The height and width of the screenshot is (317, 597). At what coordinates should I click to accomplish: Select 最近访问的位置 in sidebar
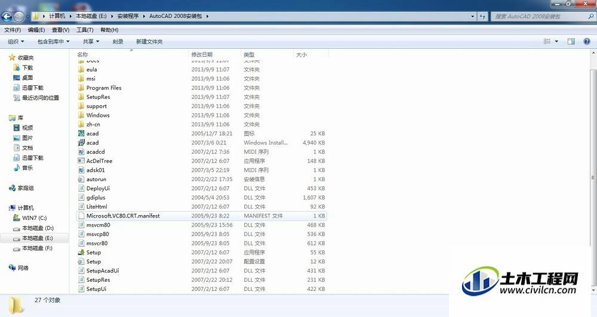[41, 98]
